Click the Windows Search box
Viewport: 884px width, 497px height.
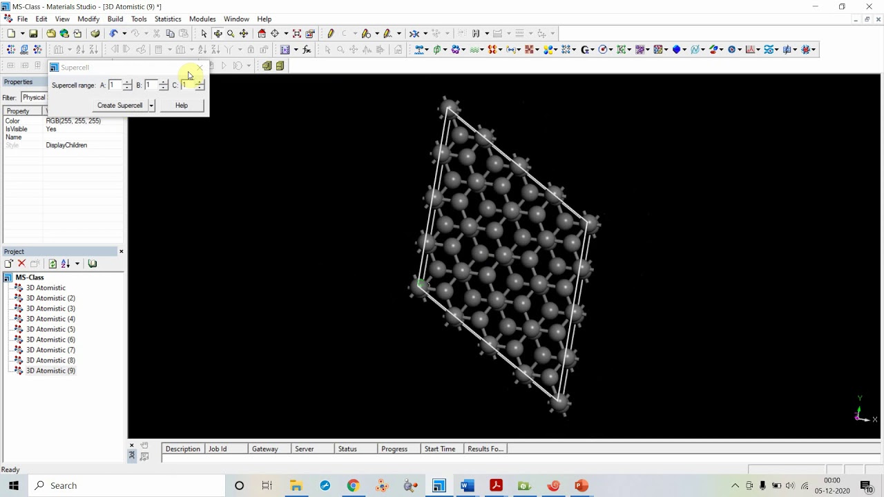tap(126, 485)
